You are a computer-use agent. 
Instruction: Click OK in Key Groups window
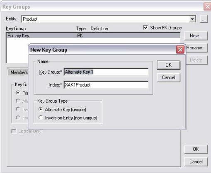(x=196, y=149)
